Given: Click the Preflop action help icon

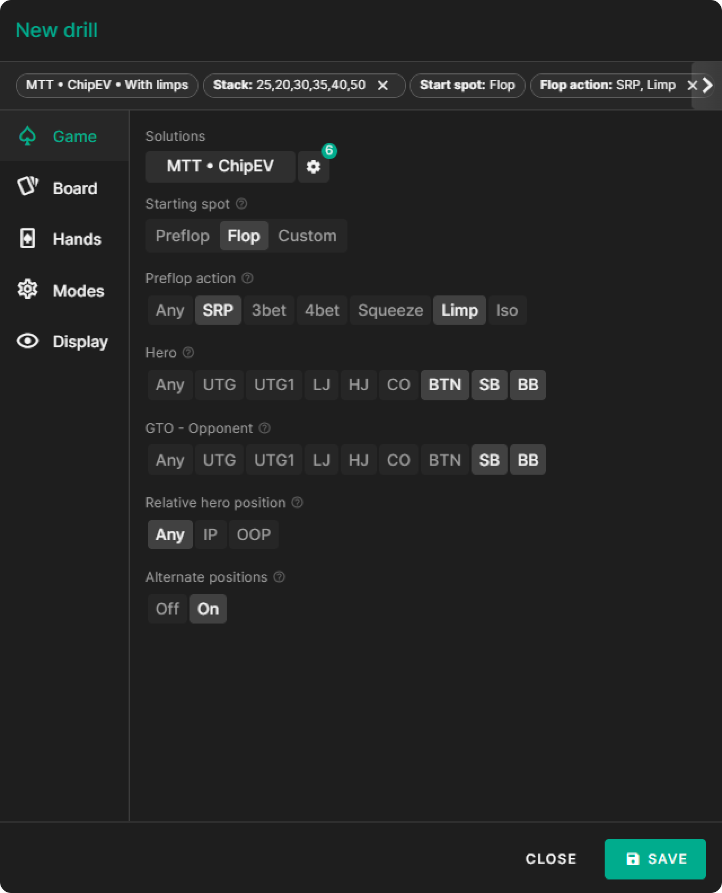Looking at the screenshot, I should 247,278.
